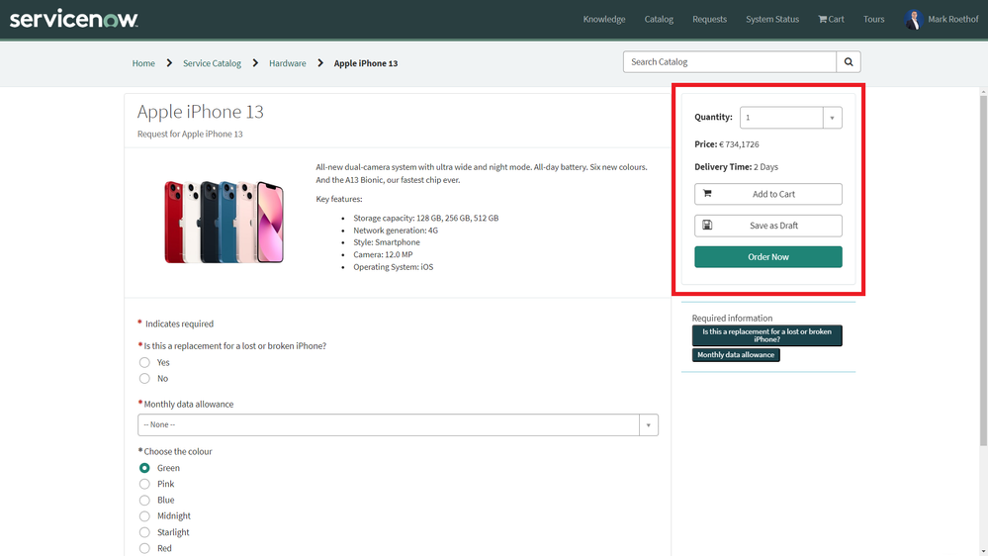Open the Cart from the header
The width and height of the screenshot is (988, 556).
(831, 19)
